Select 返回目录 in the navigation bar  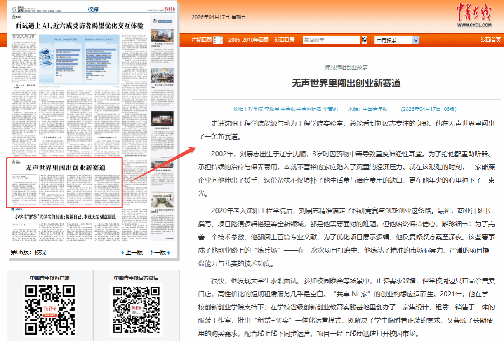point(285,40)
